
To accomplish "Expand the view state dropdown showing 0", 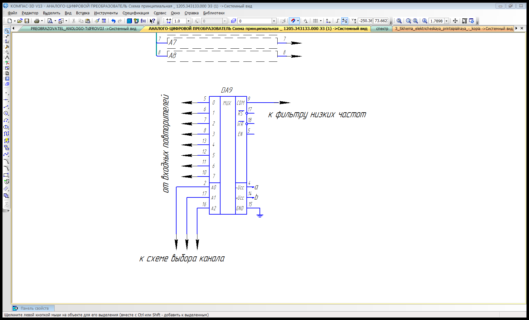I will click(225, 21).
